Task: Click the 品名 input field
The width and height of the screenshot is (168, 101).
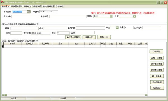Action: point(55,28)
